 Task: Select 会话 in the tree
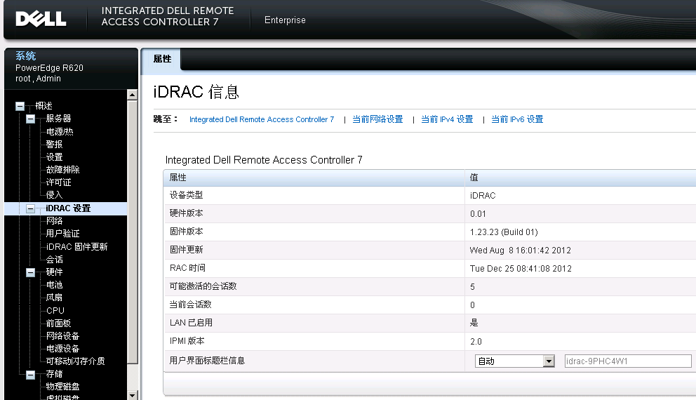[54, 260]
